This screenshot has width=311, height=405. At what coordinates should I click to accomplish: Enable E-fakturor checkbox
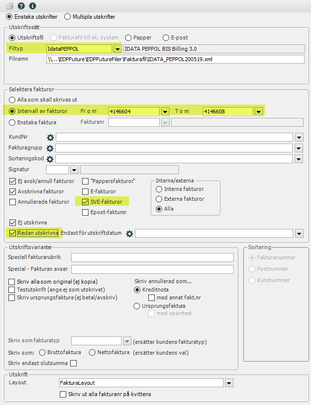point(85,192)
